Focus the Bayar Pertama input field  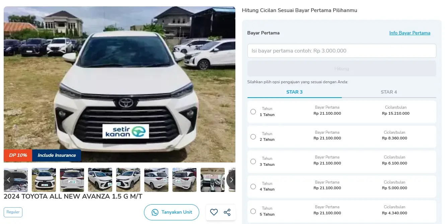click(x=342, y=51)
